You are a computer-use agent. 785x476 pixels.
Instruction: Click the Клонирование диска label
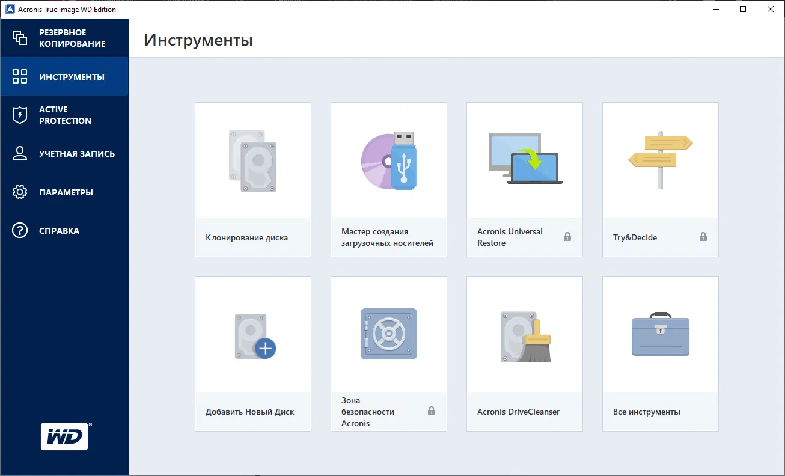(246, 237)
